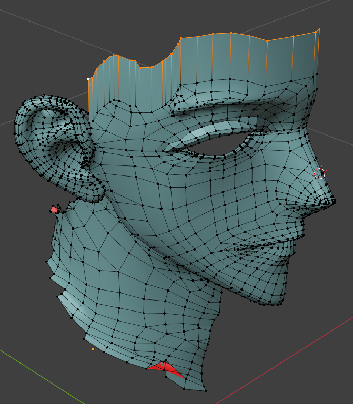This screenshot has height=404, width=353.
Task: Click the orange origin dot below the neck
Action: click(x=93, y=349)
